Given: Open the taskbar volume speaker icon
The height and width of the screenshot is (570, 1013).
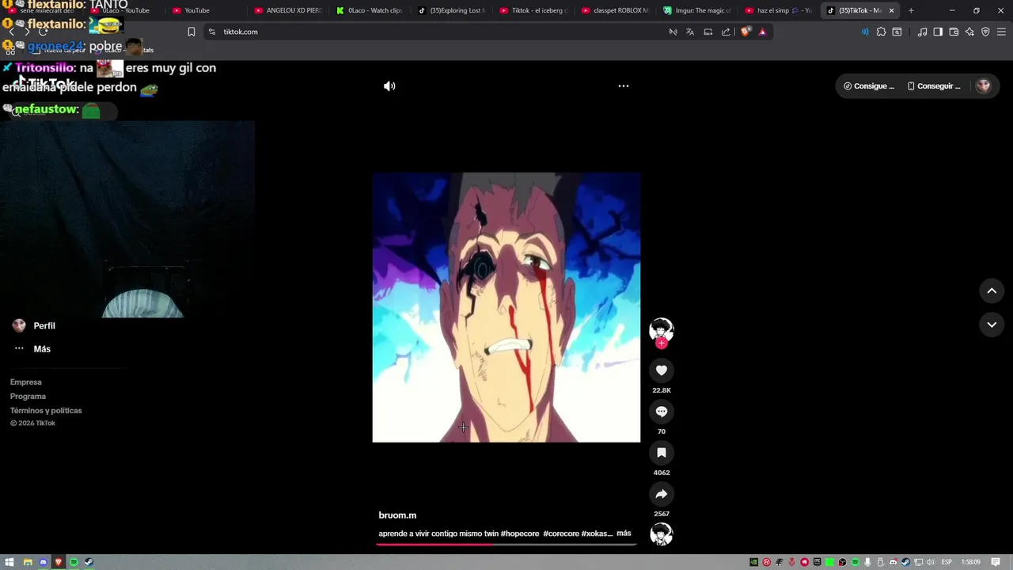Looking at the screenshot, I should (x=931, y=562).
